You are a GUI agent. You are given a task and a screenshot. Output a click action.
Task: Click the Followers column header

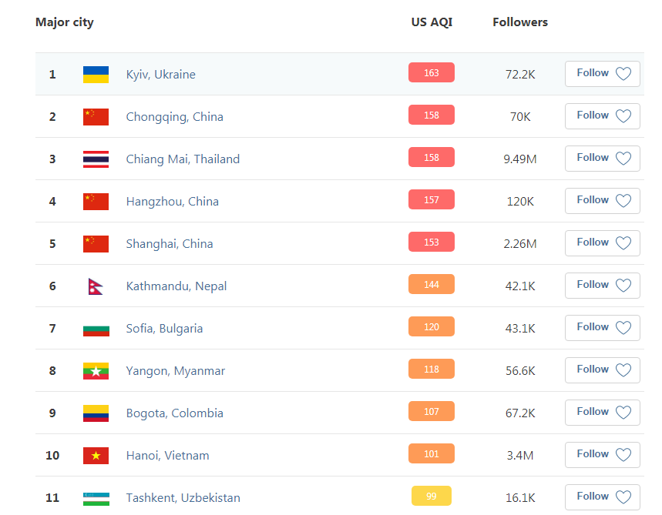pos(520,22)
